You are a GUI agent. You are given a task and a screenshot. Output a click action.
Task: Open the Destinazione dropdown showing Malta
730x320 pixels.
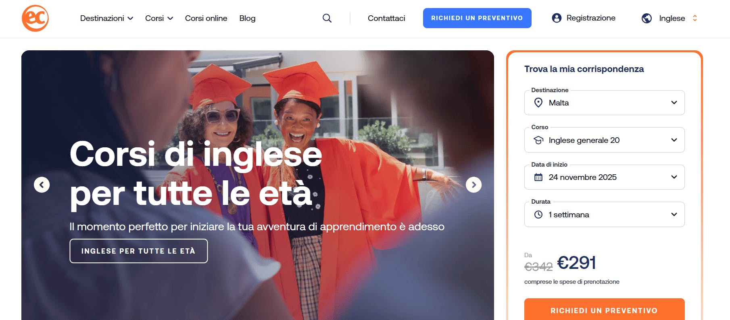point(604,103)
